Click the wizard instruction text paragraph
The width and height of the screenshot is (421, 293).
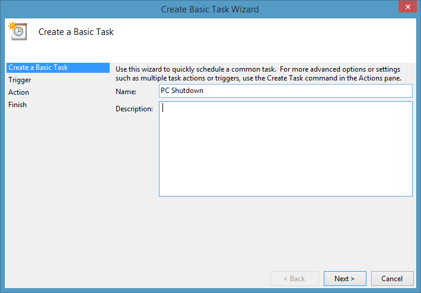point(258,73)
